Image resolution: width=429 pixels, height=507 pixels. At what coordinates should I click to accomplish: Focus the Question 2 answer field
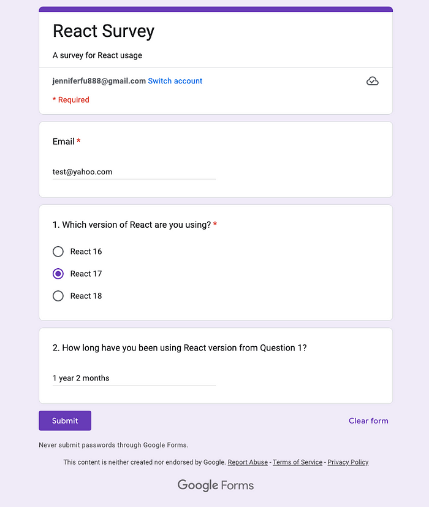[134, 378]
